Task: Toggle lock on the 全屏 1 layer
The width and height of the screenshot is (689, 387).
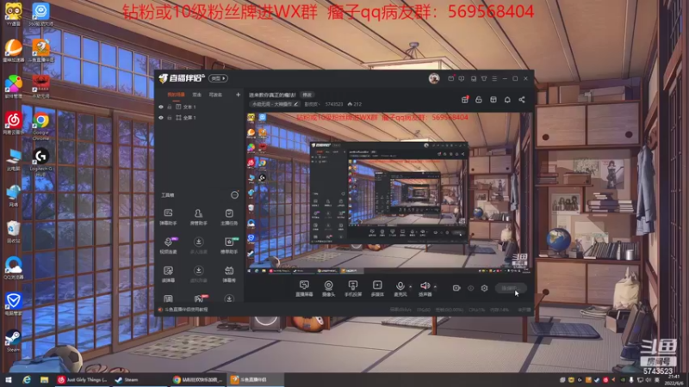Action: [x=169, y=118]
